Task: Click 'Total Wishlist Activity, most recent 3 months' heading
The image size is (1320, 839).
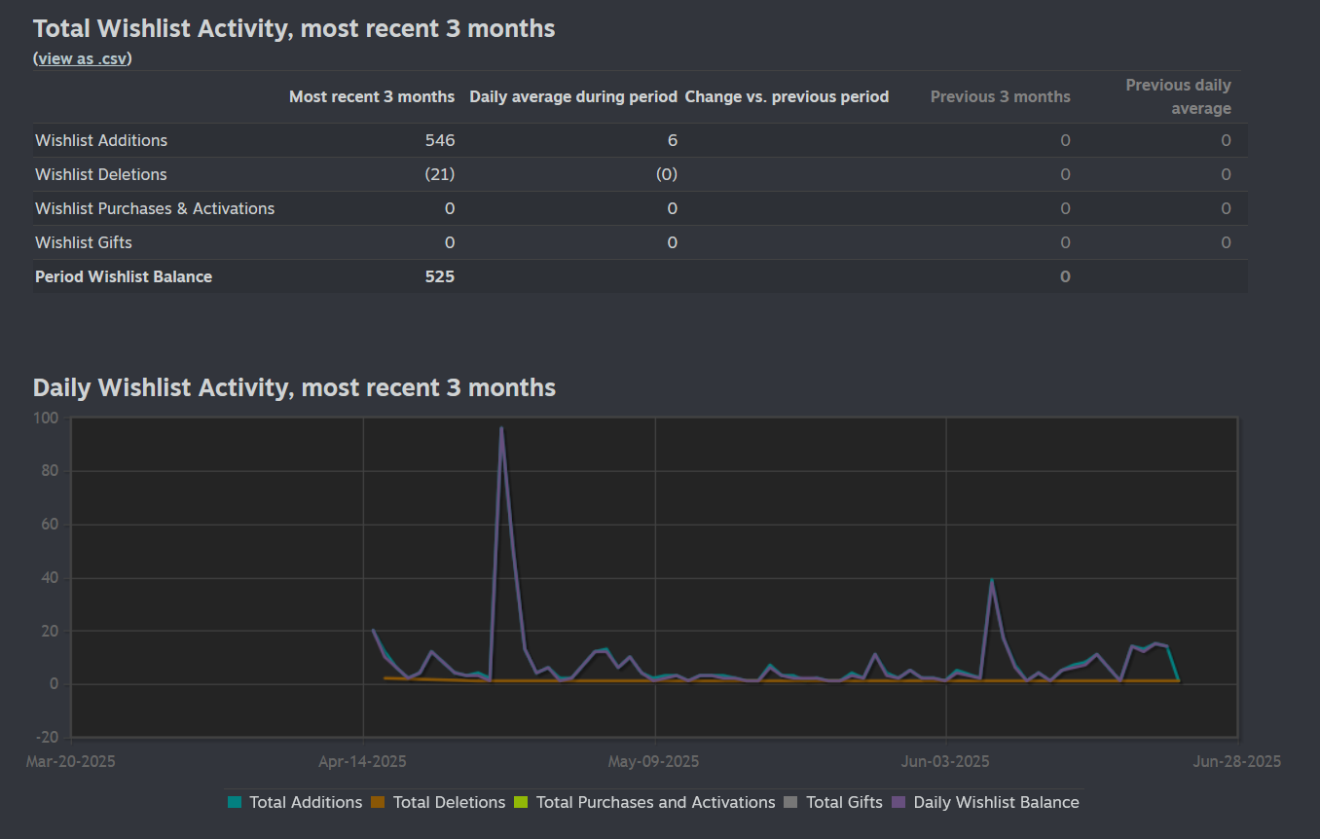Action: 294,29
